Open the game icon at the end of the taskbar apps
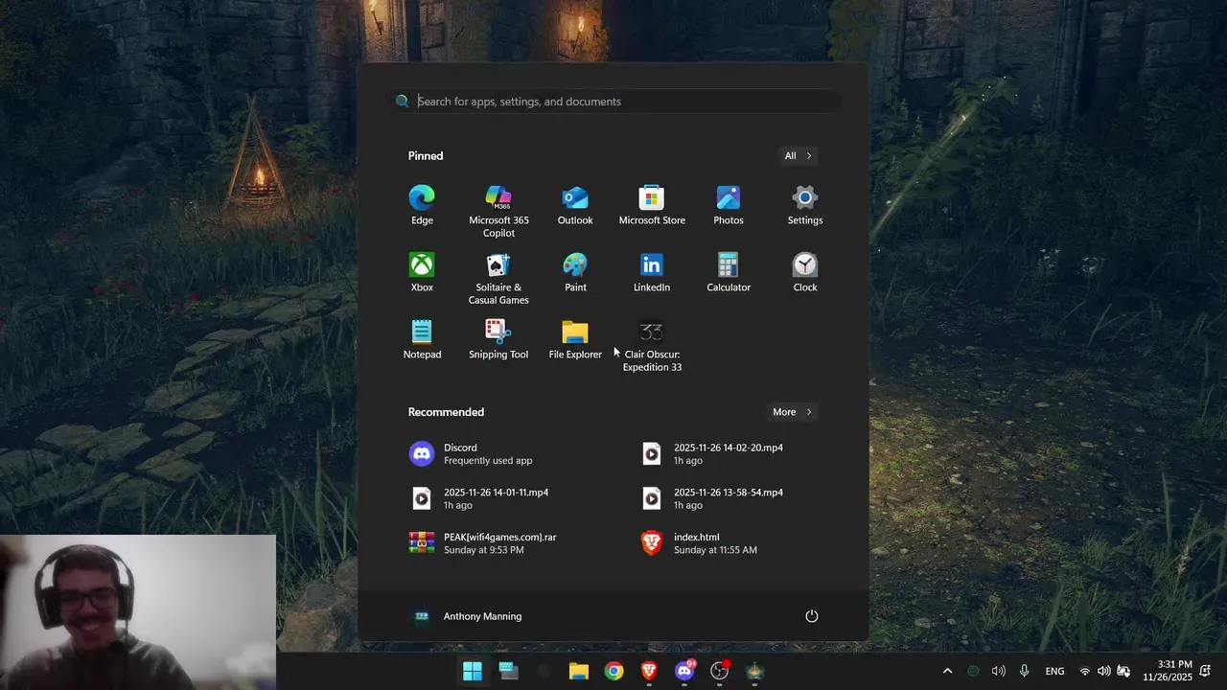The height and width of the screenshot is (690, 1227). click(x=755, y=671)
